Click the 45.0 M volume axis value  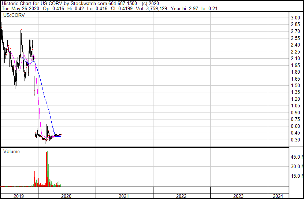click(x=297, y=157)
